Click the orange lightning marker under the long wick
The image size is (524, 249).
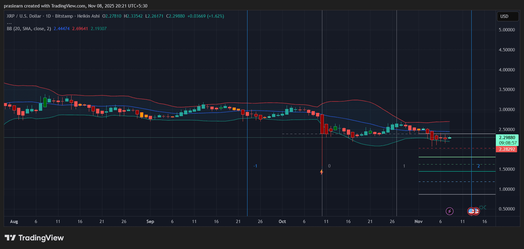tap(322, 172)
